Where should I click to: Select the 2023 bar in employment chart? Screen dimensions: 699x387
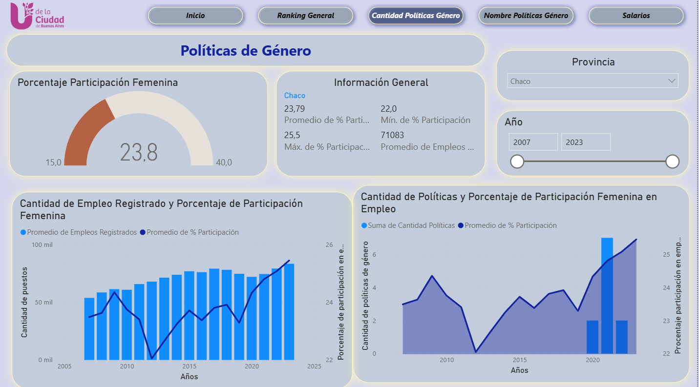(289, 311)
